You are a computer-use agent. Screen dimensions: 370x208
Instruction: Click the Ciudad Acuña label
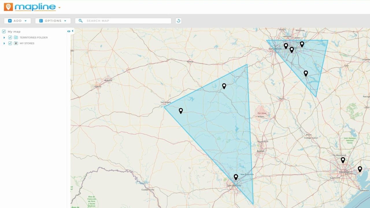click(x=147, y=190)
